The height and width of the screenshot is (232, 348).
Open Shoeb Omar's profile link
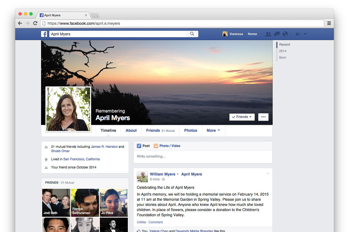(x=60, y=151)
